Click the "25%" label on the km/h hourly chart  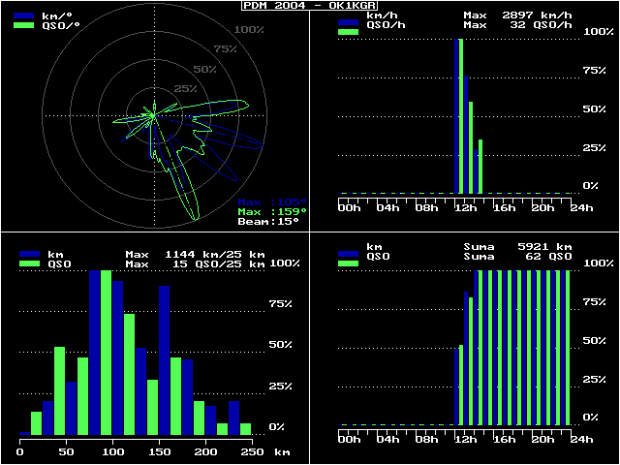coord(594,148)
